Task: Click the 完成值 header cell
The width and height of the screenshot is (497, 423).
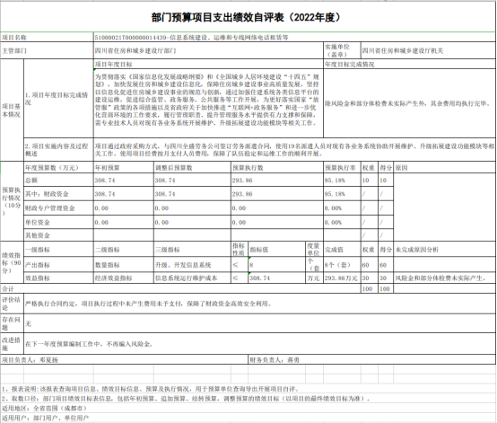Action: tap(342, 250)
